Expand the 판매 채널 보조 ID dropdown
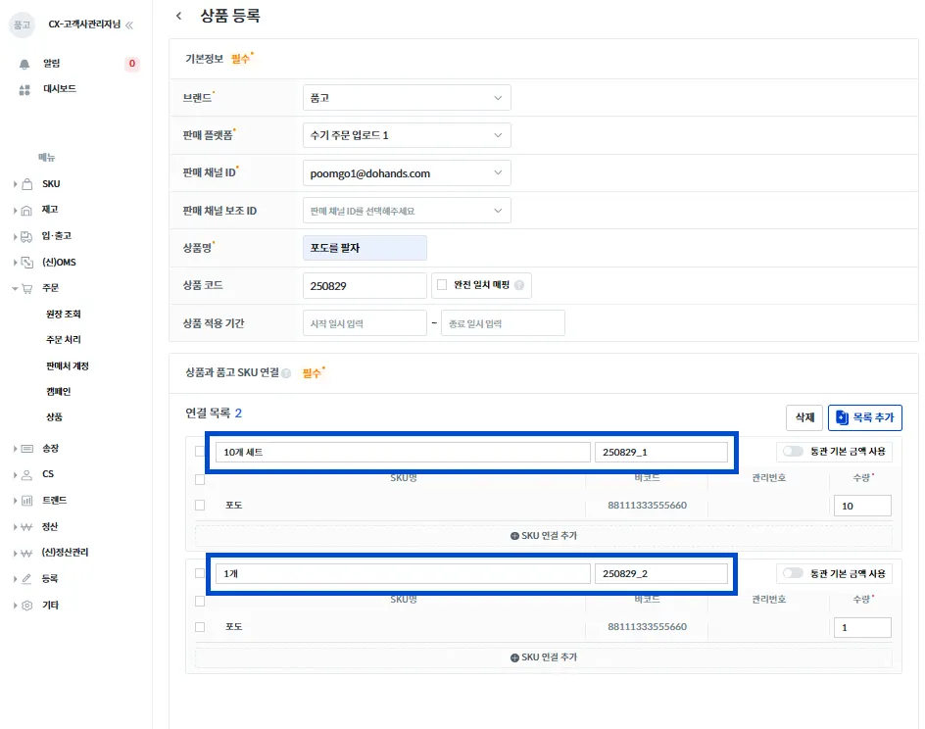925x729 pixels. click(407, 211)
